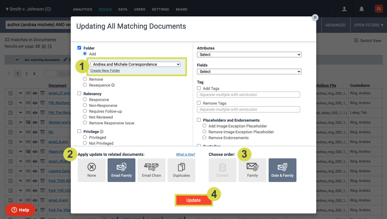
Task: Select the None related-documents option
Action: click(92, 170)
